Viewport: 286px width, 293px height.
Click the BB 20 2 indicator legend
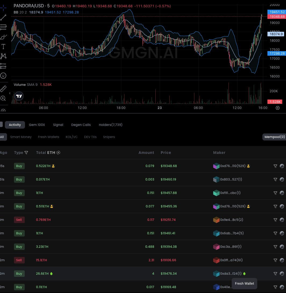(x=20, y=12)
